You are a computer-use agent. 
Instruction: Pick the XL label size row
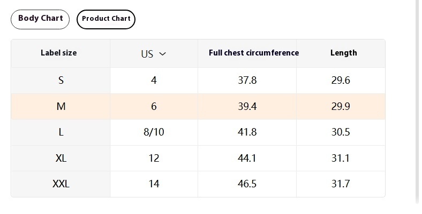(x=198, y=158)
